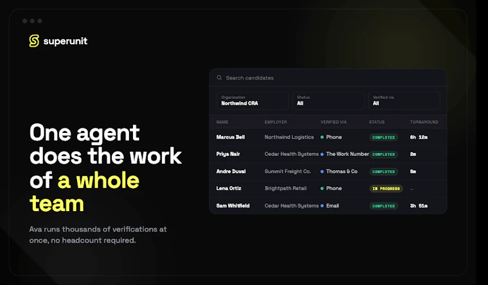Select candidate Priya Nair

pyautogui.click(x=228, y=154)
